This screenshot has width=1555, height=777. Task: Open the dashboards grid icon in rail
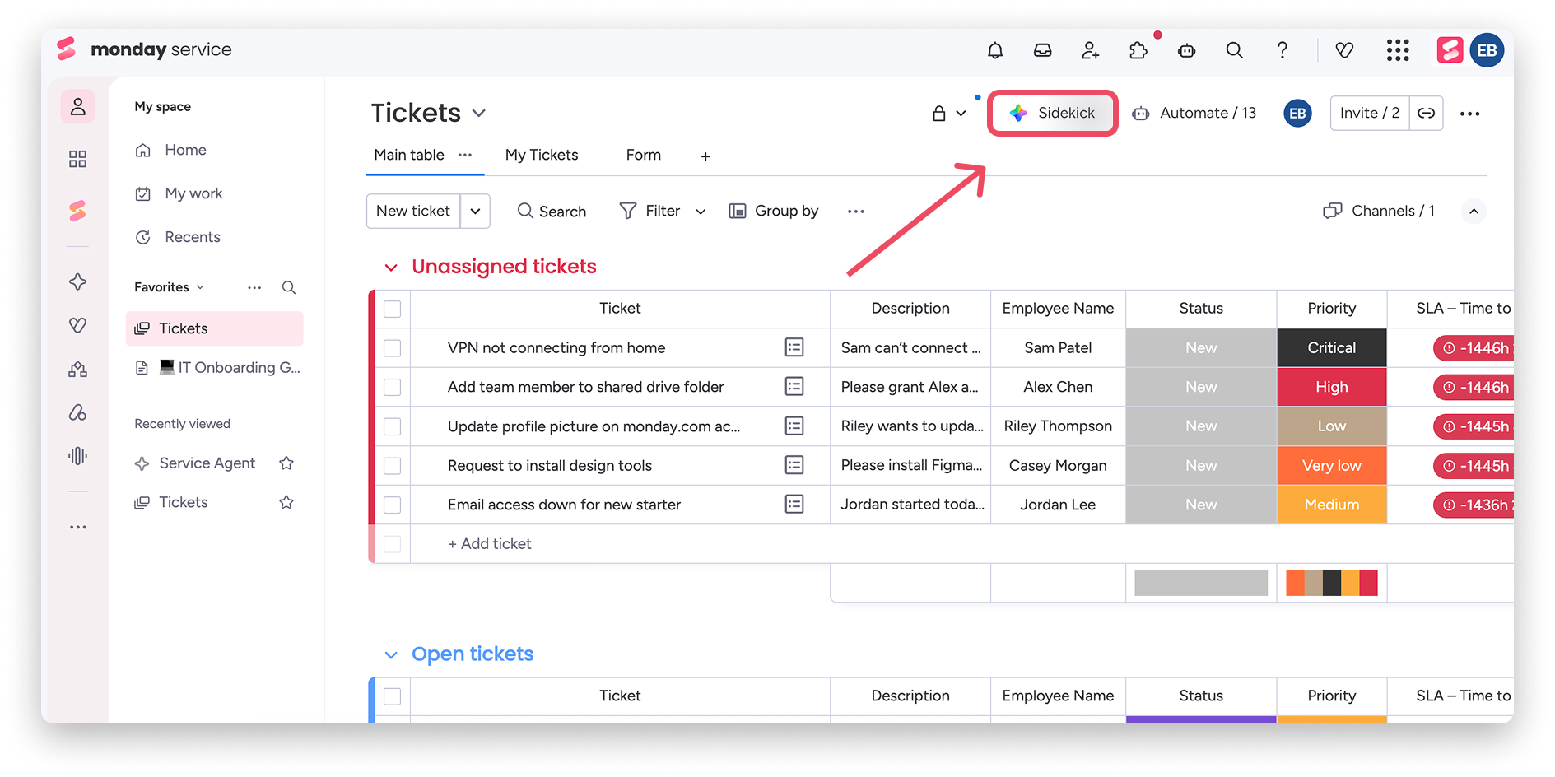coord(78,159)
